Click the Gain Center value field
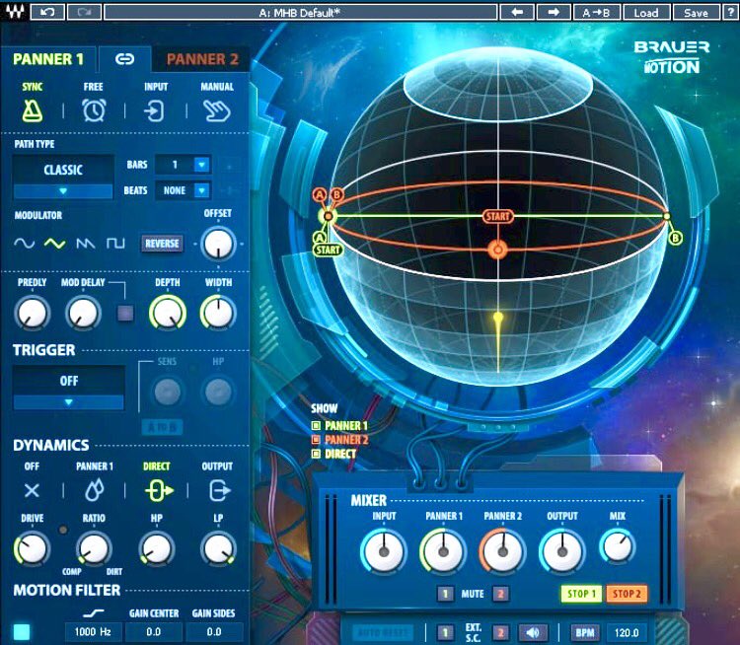740x645 pixels. [154, 632]
